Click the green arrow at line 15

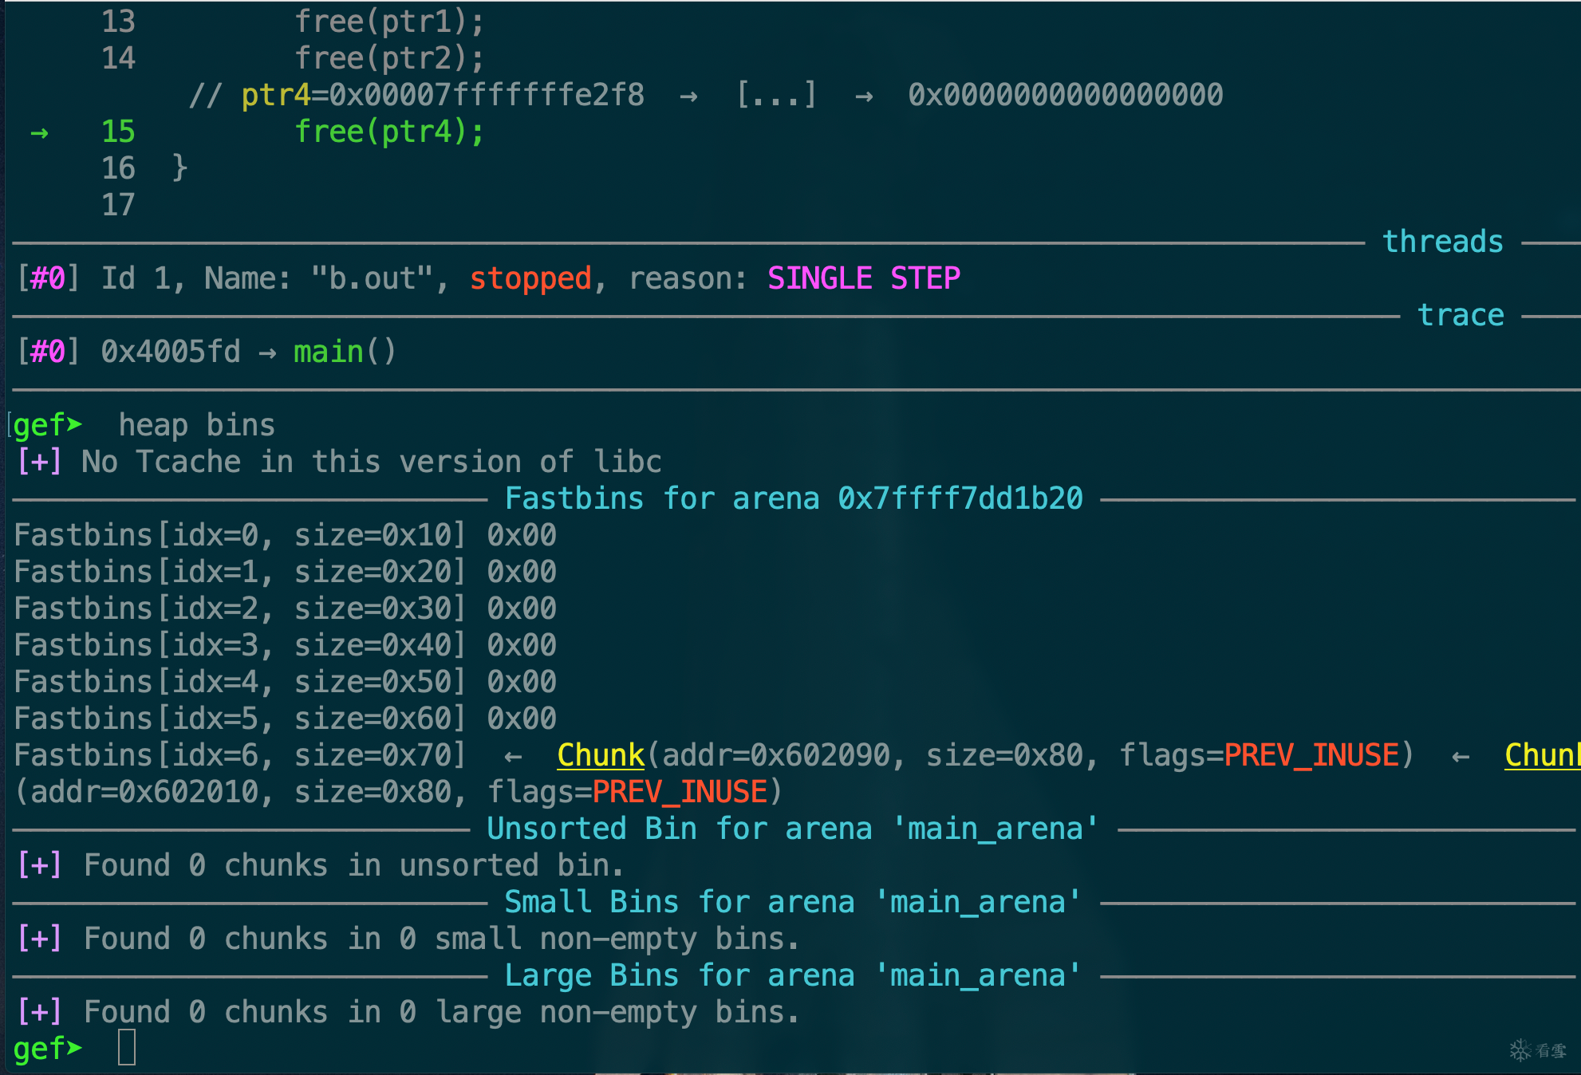click(39, 132)
